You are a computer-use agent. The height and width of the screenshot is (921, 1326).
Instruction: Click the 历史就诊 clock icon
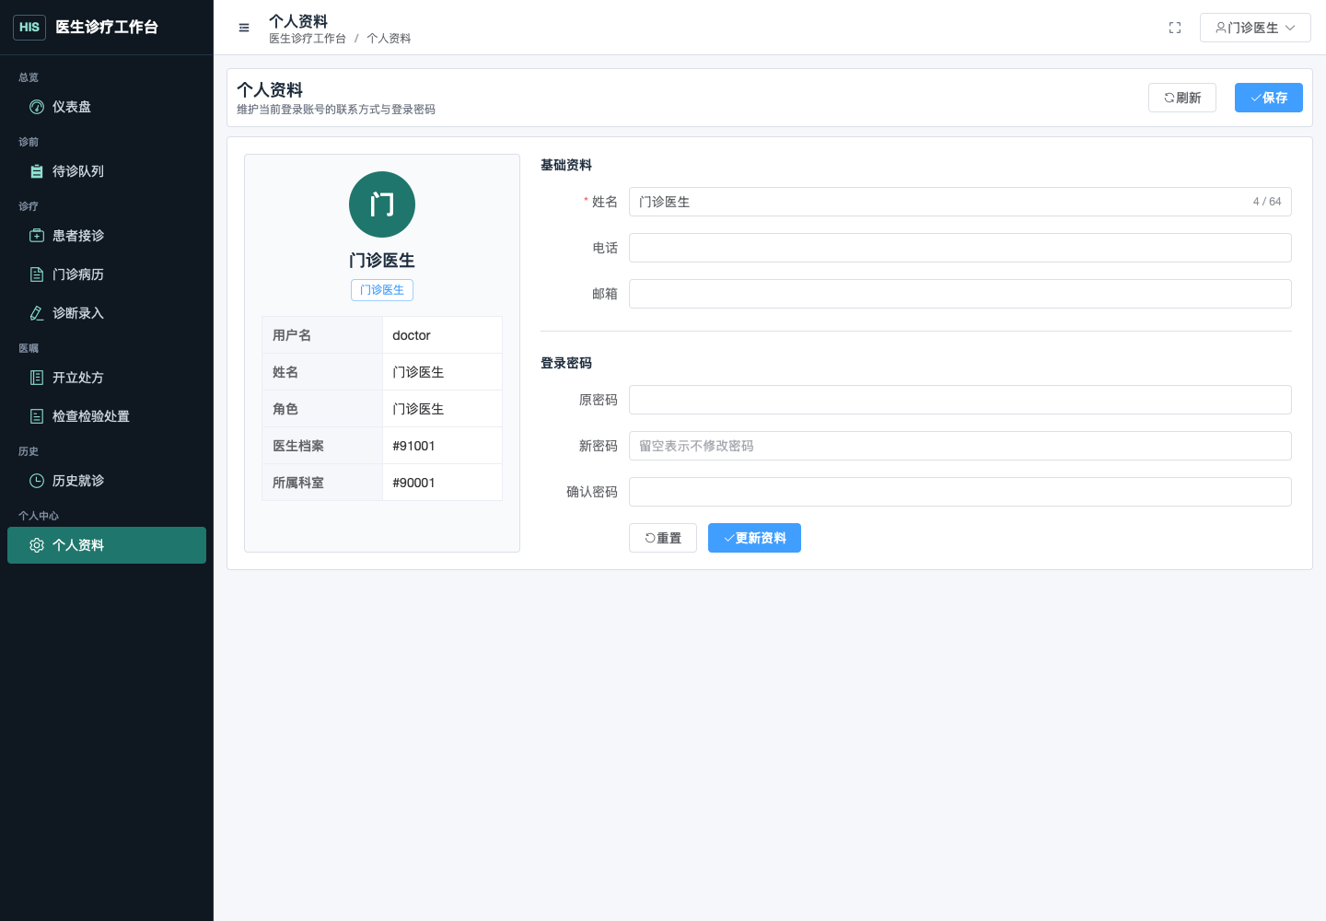pyautogui.click(x=37, y=481)
